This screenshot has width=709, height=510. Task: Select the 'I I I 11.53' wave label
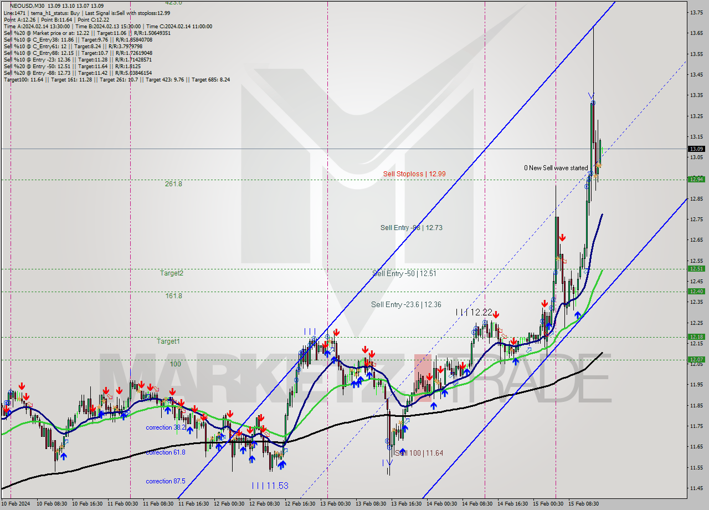[x=270, y=486]
